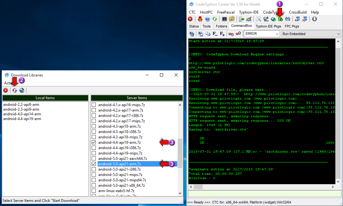Check android-5.0-api21-i386.7z checkbox
The width and height of the screenshot is (343, 206).
[x=94, y=169]
